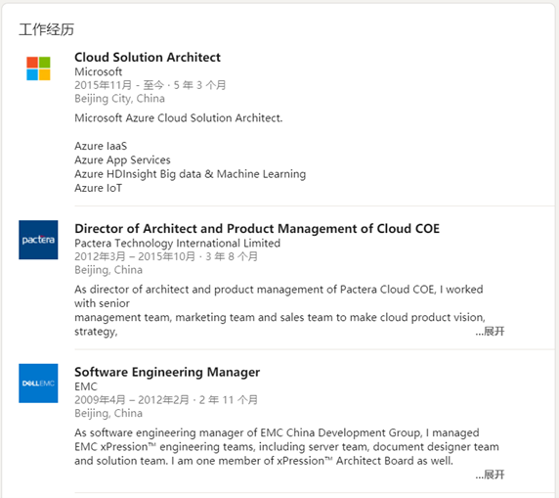The width and height of the screenshot is (559, 498).
Task: Open the Cloud Solution Architect title
Action: (148, 57)
